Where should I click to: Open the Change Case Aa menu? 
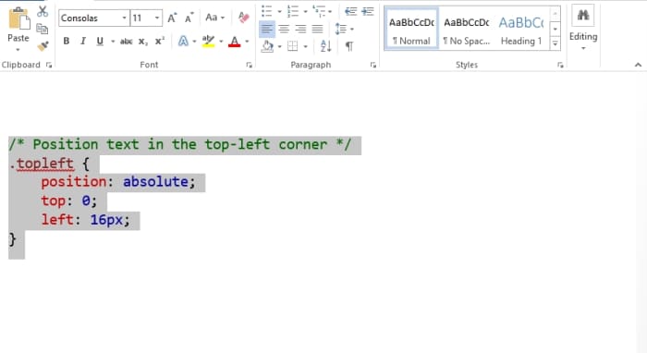[214, 18]
